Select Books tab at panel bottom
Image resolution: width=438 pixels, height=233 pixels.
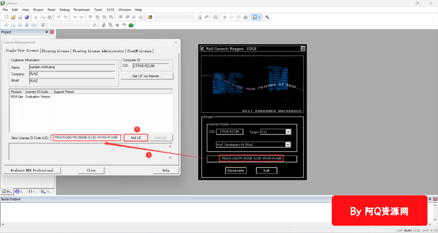tap(20, 192)
